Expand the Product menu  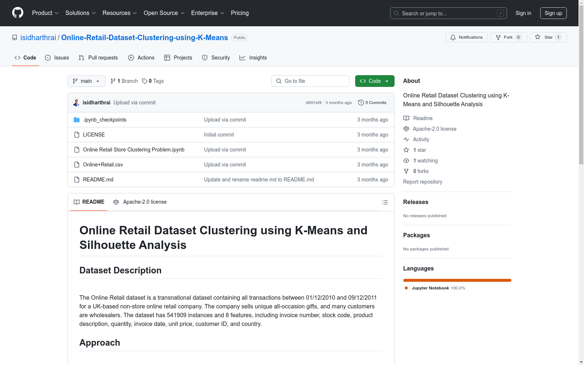[x=45, y=13]
